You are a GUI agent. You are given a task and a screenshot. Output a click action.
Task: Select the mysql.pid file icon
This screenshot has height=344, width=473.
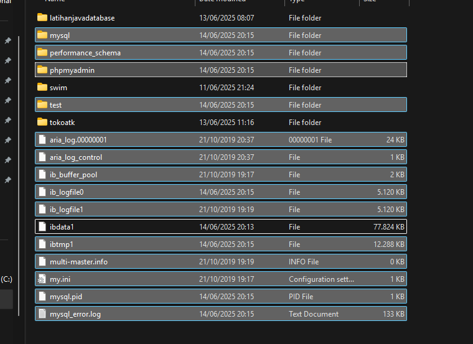coord(42,296)
